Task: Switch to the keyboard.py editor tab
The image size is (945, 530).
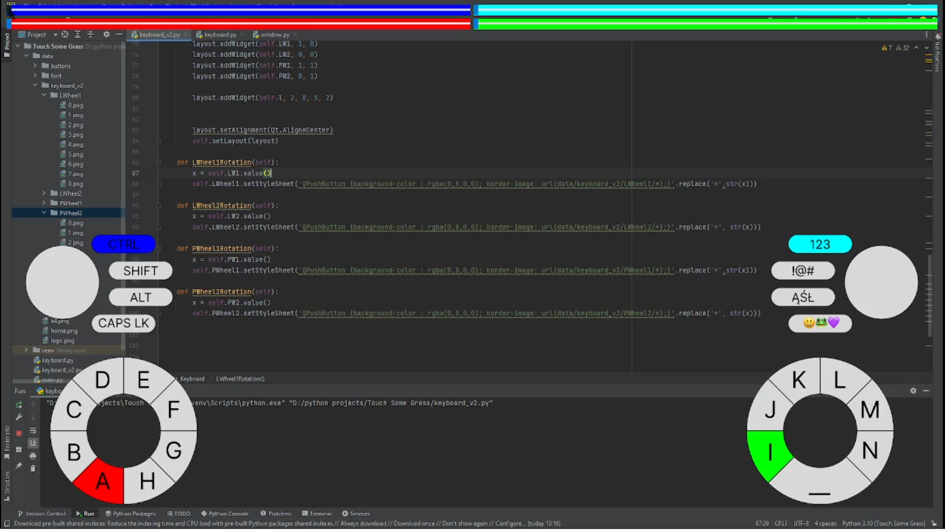Action: [x=219, y=35]
